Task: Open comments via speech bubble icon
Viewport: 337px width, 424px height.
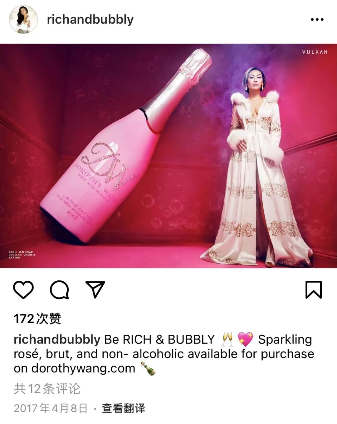Action: point(59,290)
